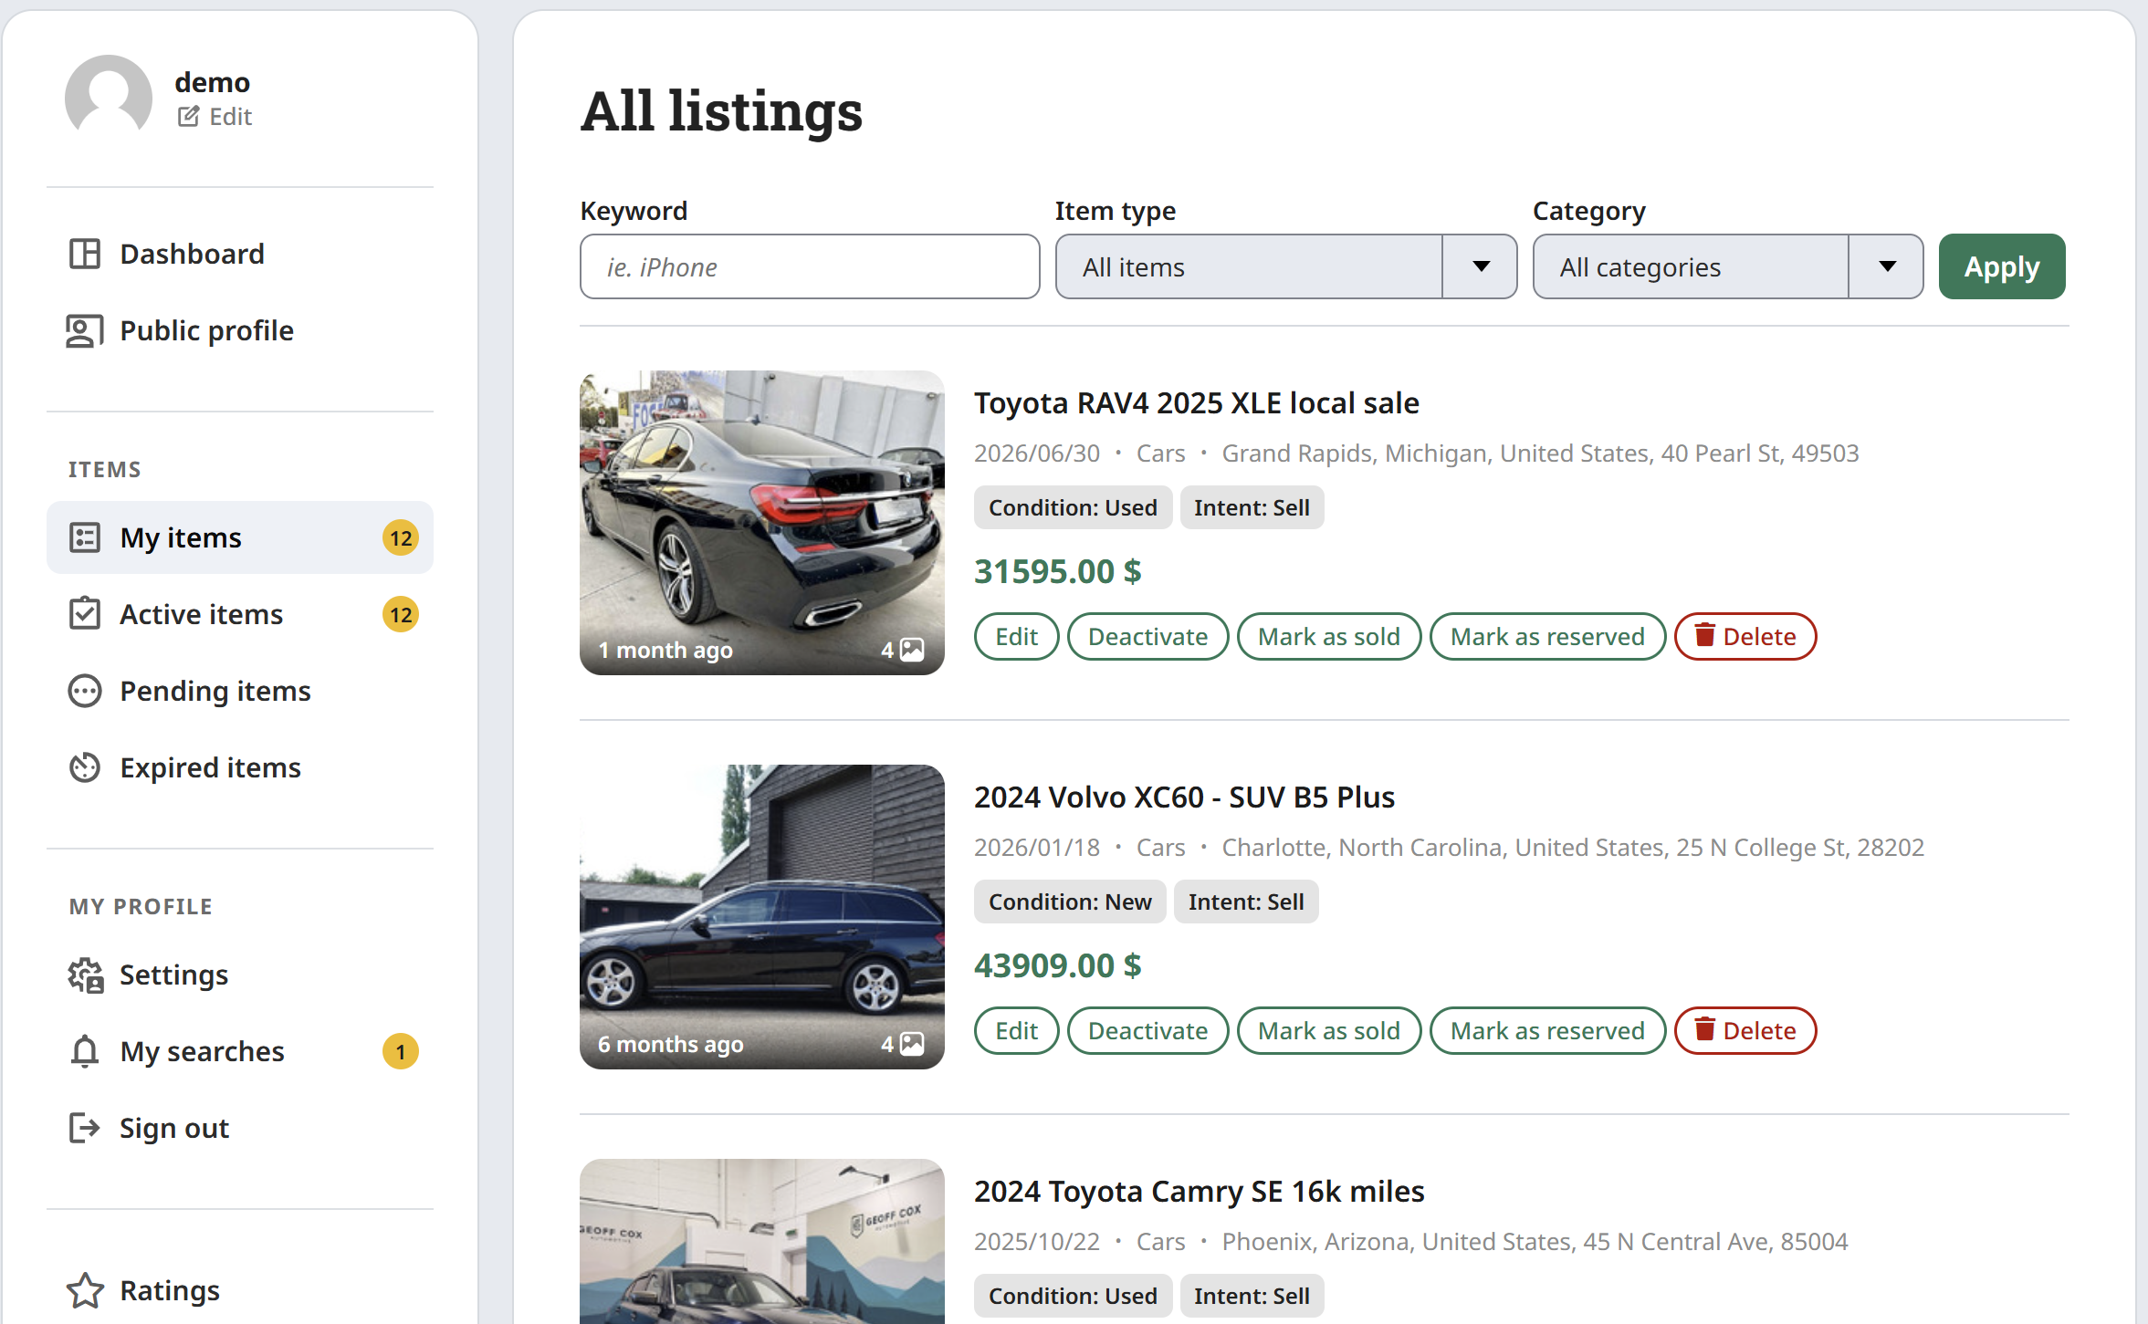The image size is (2148, 1324).
Task: Mark the Toyota RAV4 as reserved
Action: click(1547, 636)
